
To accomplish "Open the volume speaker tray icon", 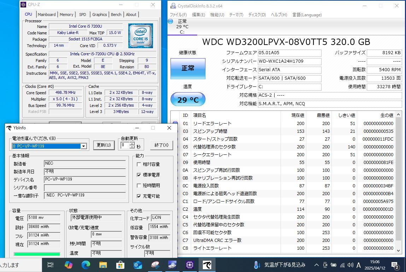I will coord(350,265).
